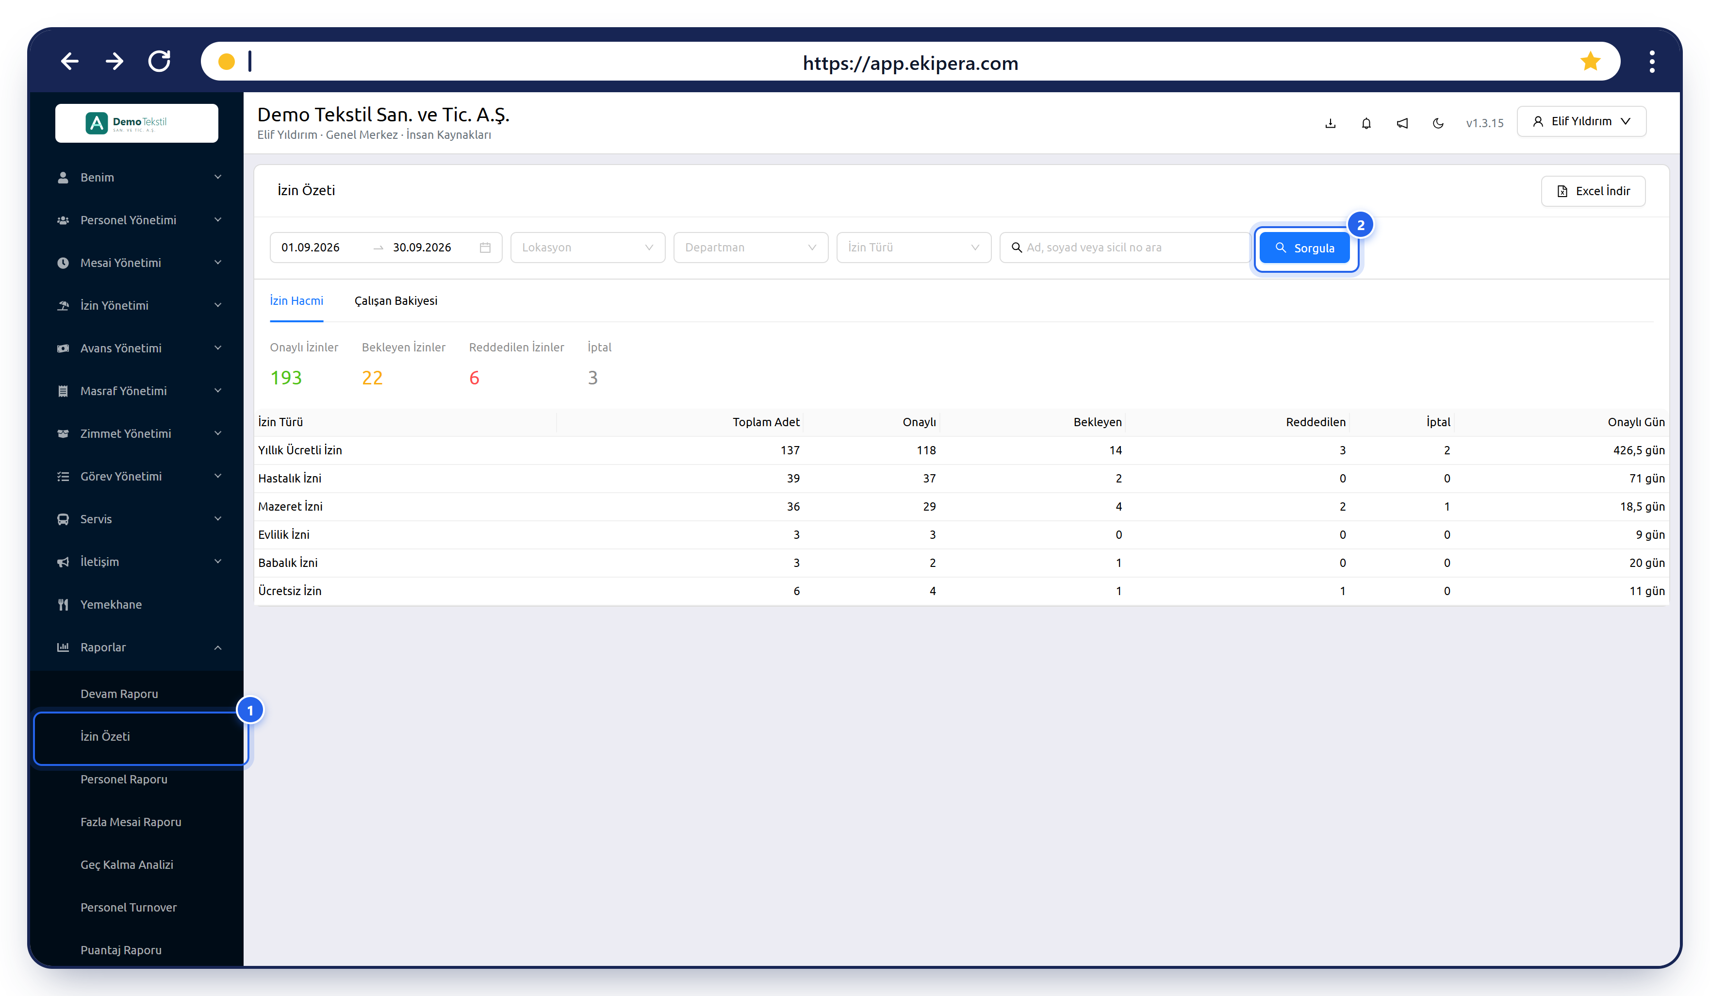Click the name search input field
The image size is (1710, 996).
click(x=1124, y=247)
